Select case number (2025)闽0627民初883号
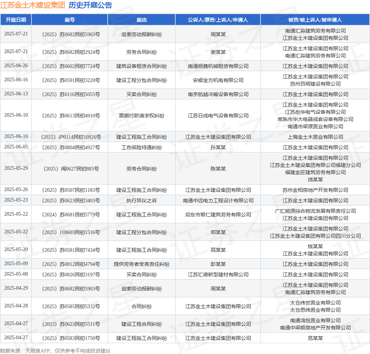The height and width of the screenshot is (354, 370). point(71,169)
